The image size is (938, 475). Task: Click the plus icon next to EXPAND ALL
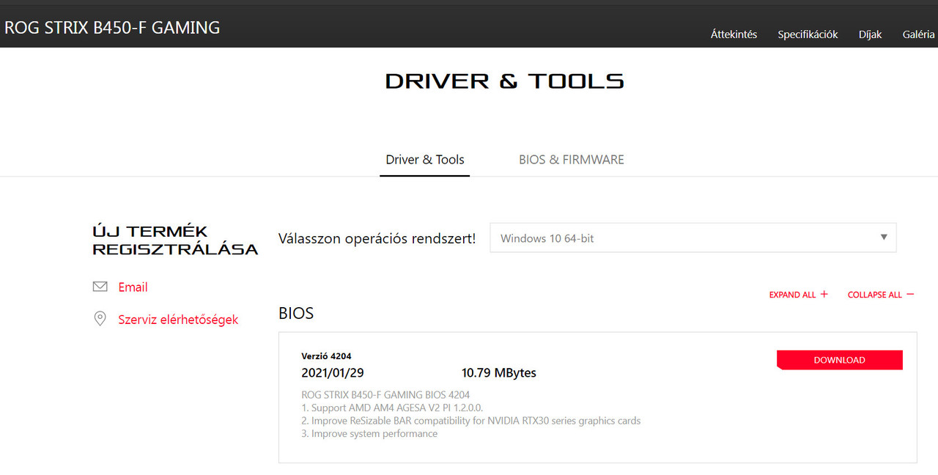(824, 294)
